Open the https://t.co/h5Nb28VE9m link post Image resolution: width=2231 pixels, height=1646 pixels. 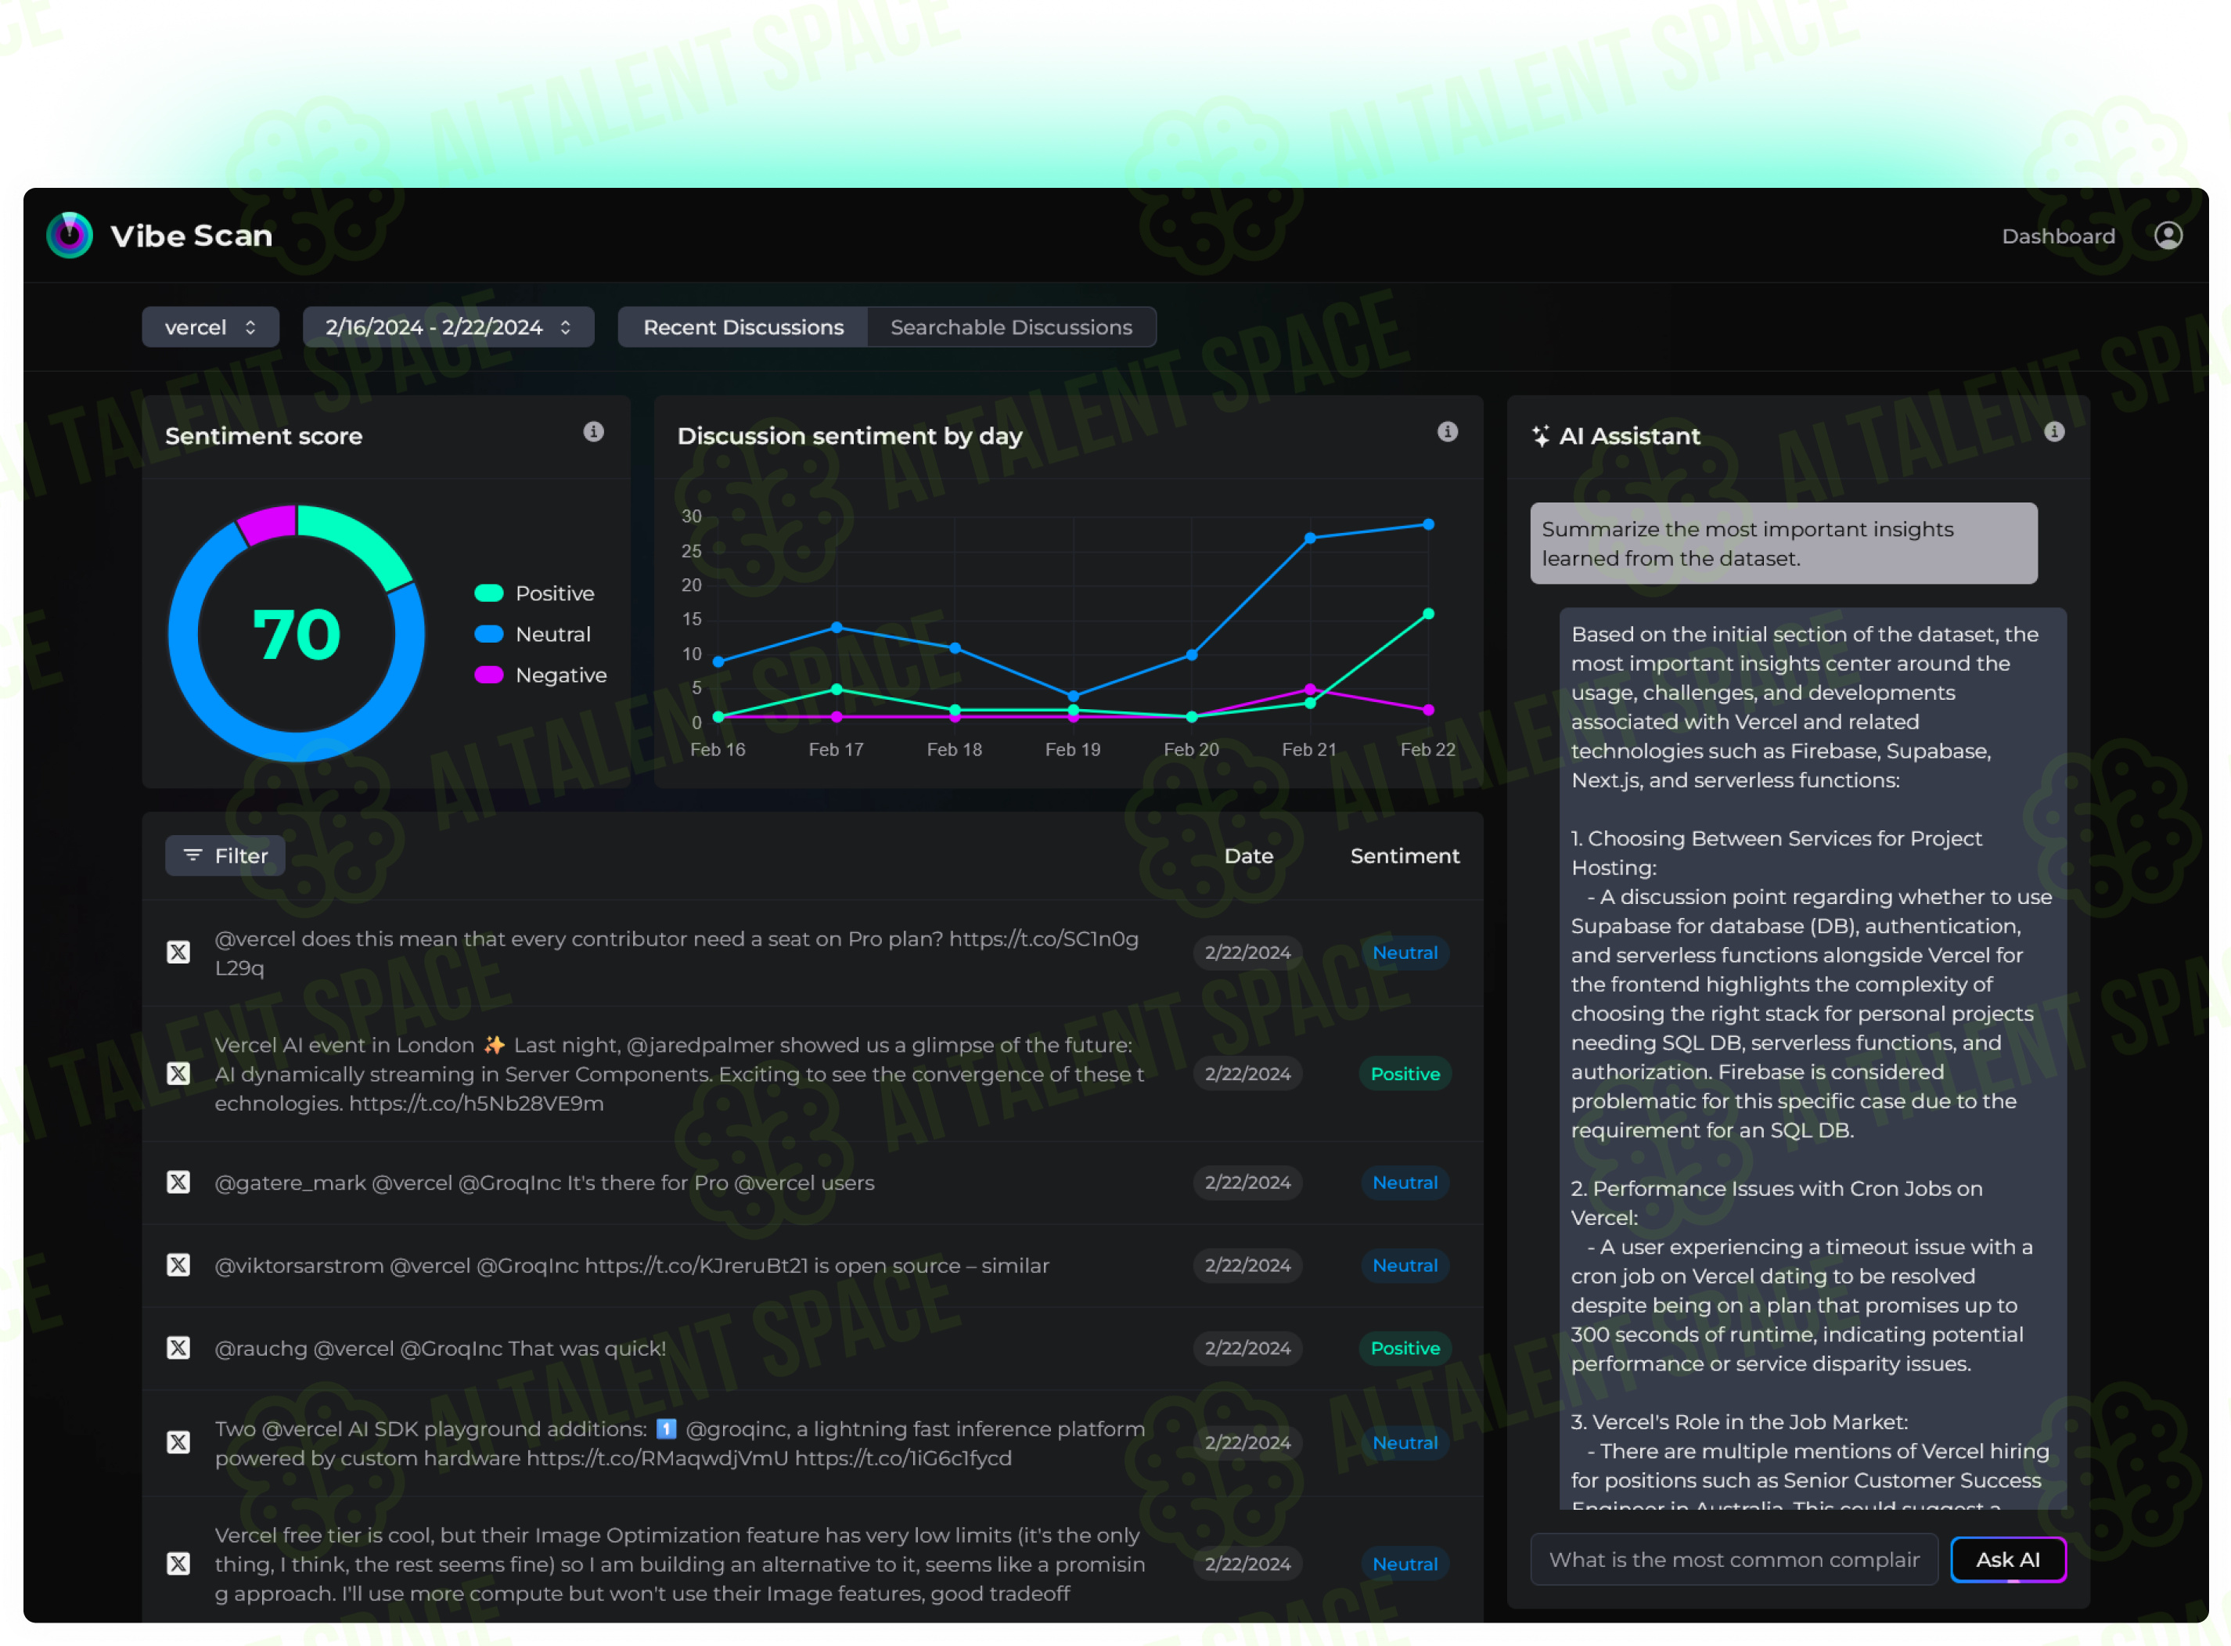476,1104
